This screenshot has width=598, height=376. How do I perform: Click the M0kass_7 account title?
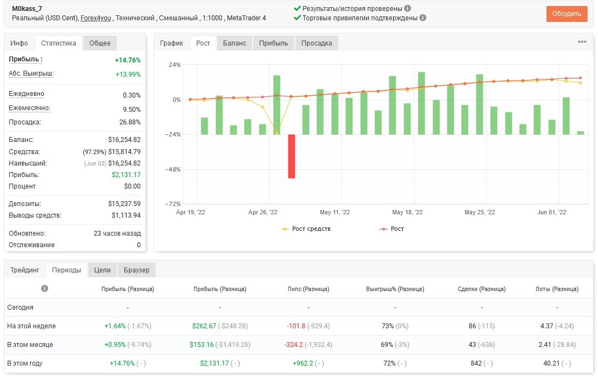(27, 8)
